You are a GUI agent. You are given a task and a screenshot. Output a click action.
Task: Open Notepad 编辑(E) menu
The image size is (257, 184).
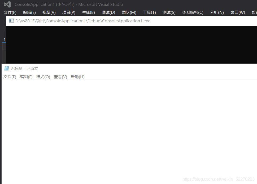(26, 77)
